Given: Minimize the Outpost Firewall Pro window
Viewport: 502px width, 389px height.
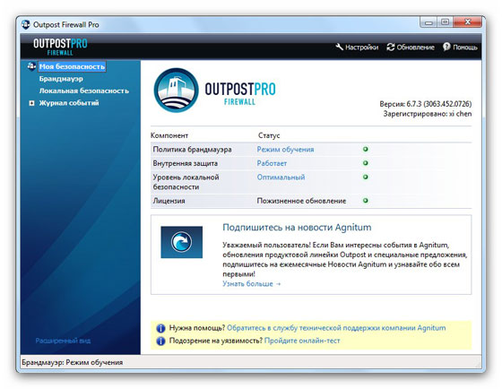Looking at the screenshot, I should 429,22.
